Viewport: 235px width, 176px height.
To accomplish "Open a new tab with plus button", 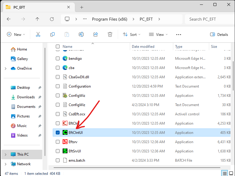I will coord(82,7).
